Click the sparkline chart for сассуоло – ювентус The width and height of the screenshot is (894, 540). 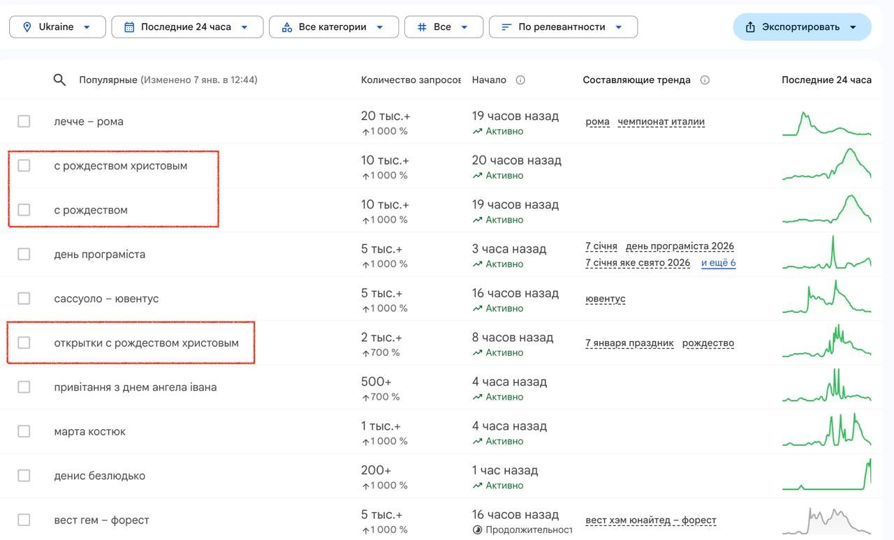[x=826, y=299]
